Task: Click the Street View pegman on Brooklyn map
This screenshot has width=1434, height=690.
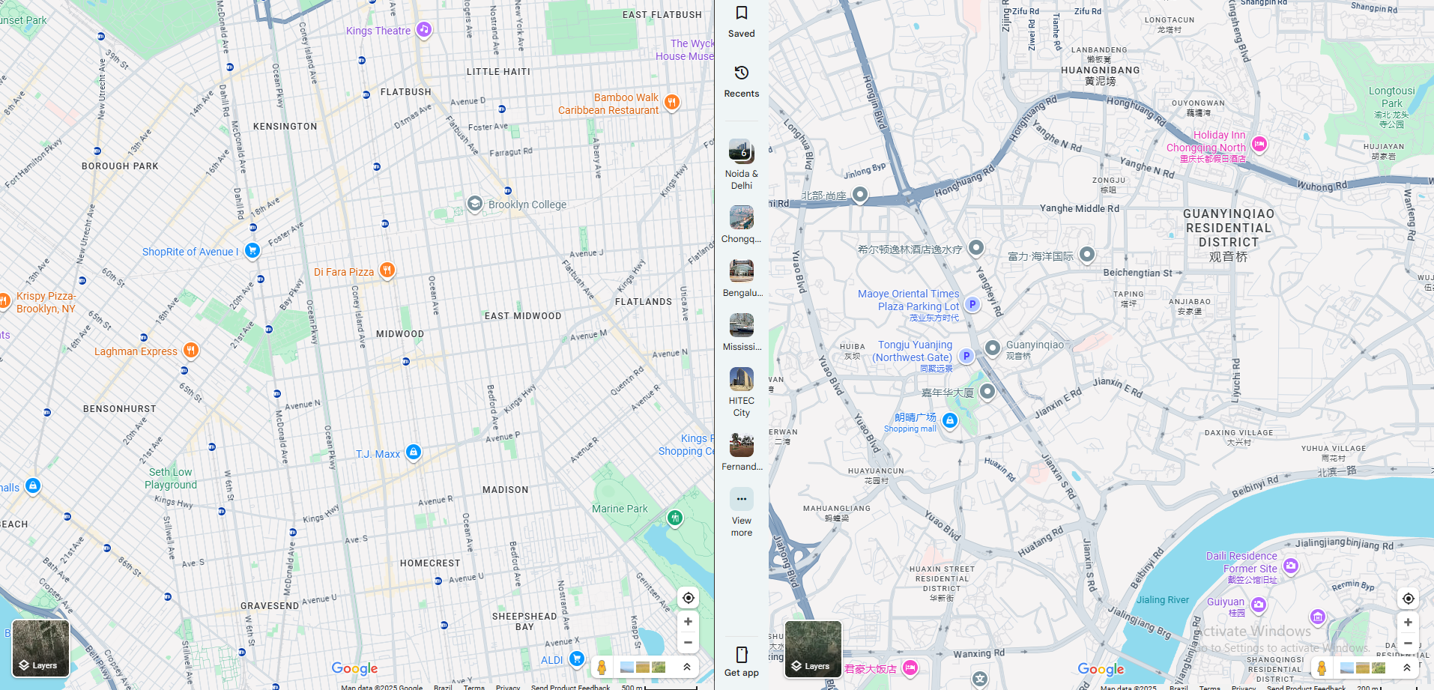Action: point(602,667)
